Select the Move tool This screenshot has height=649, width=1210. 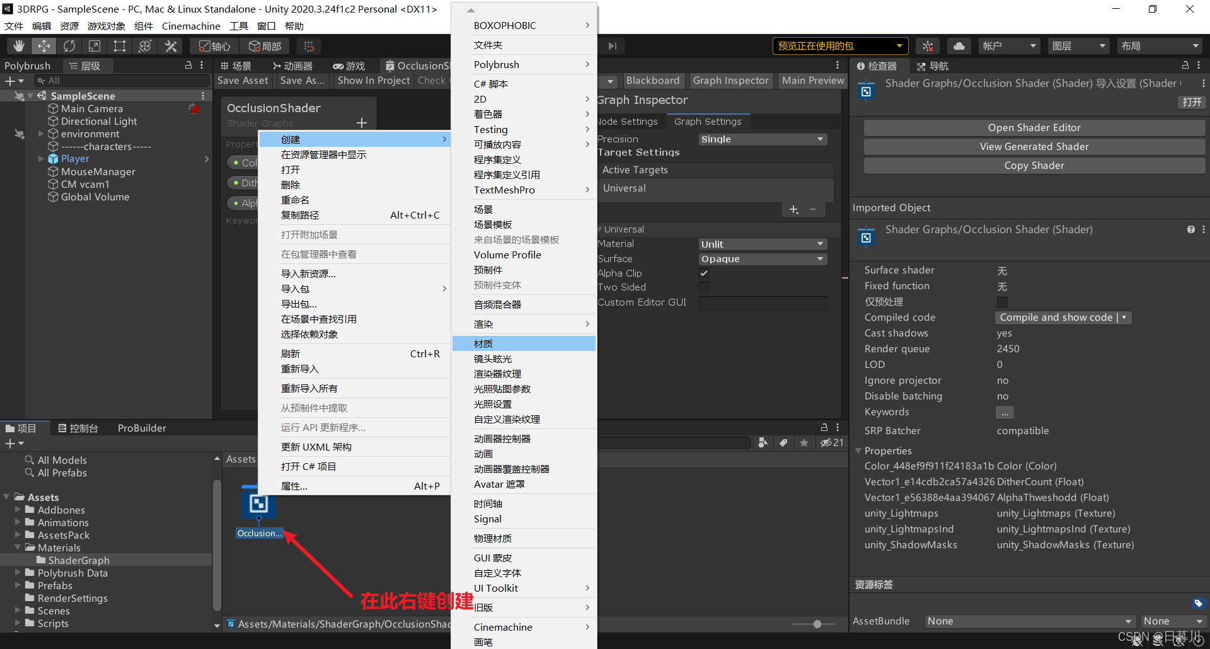tap(44, 46)
